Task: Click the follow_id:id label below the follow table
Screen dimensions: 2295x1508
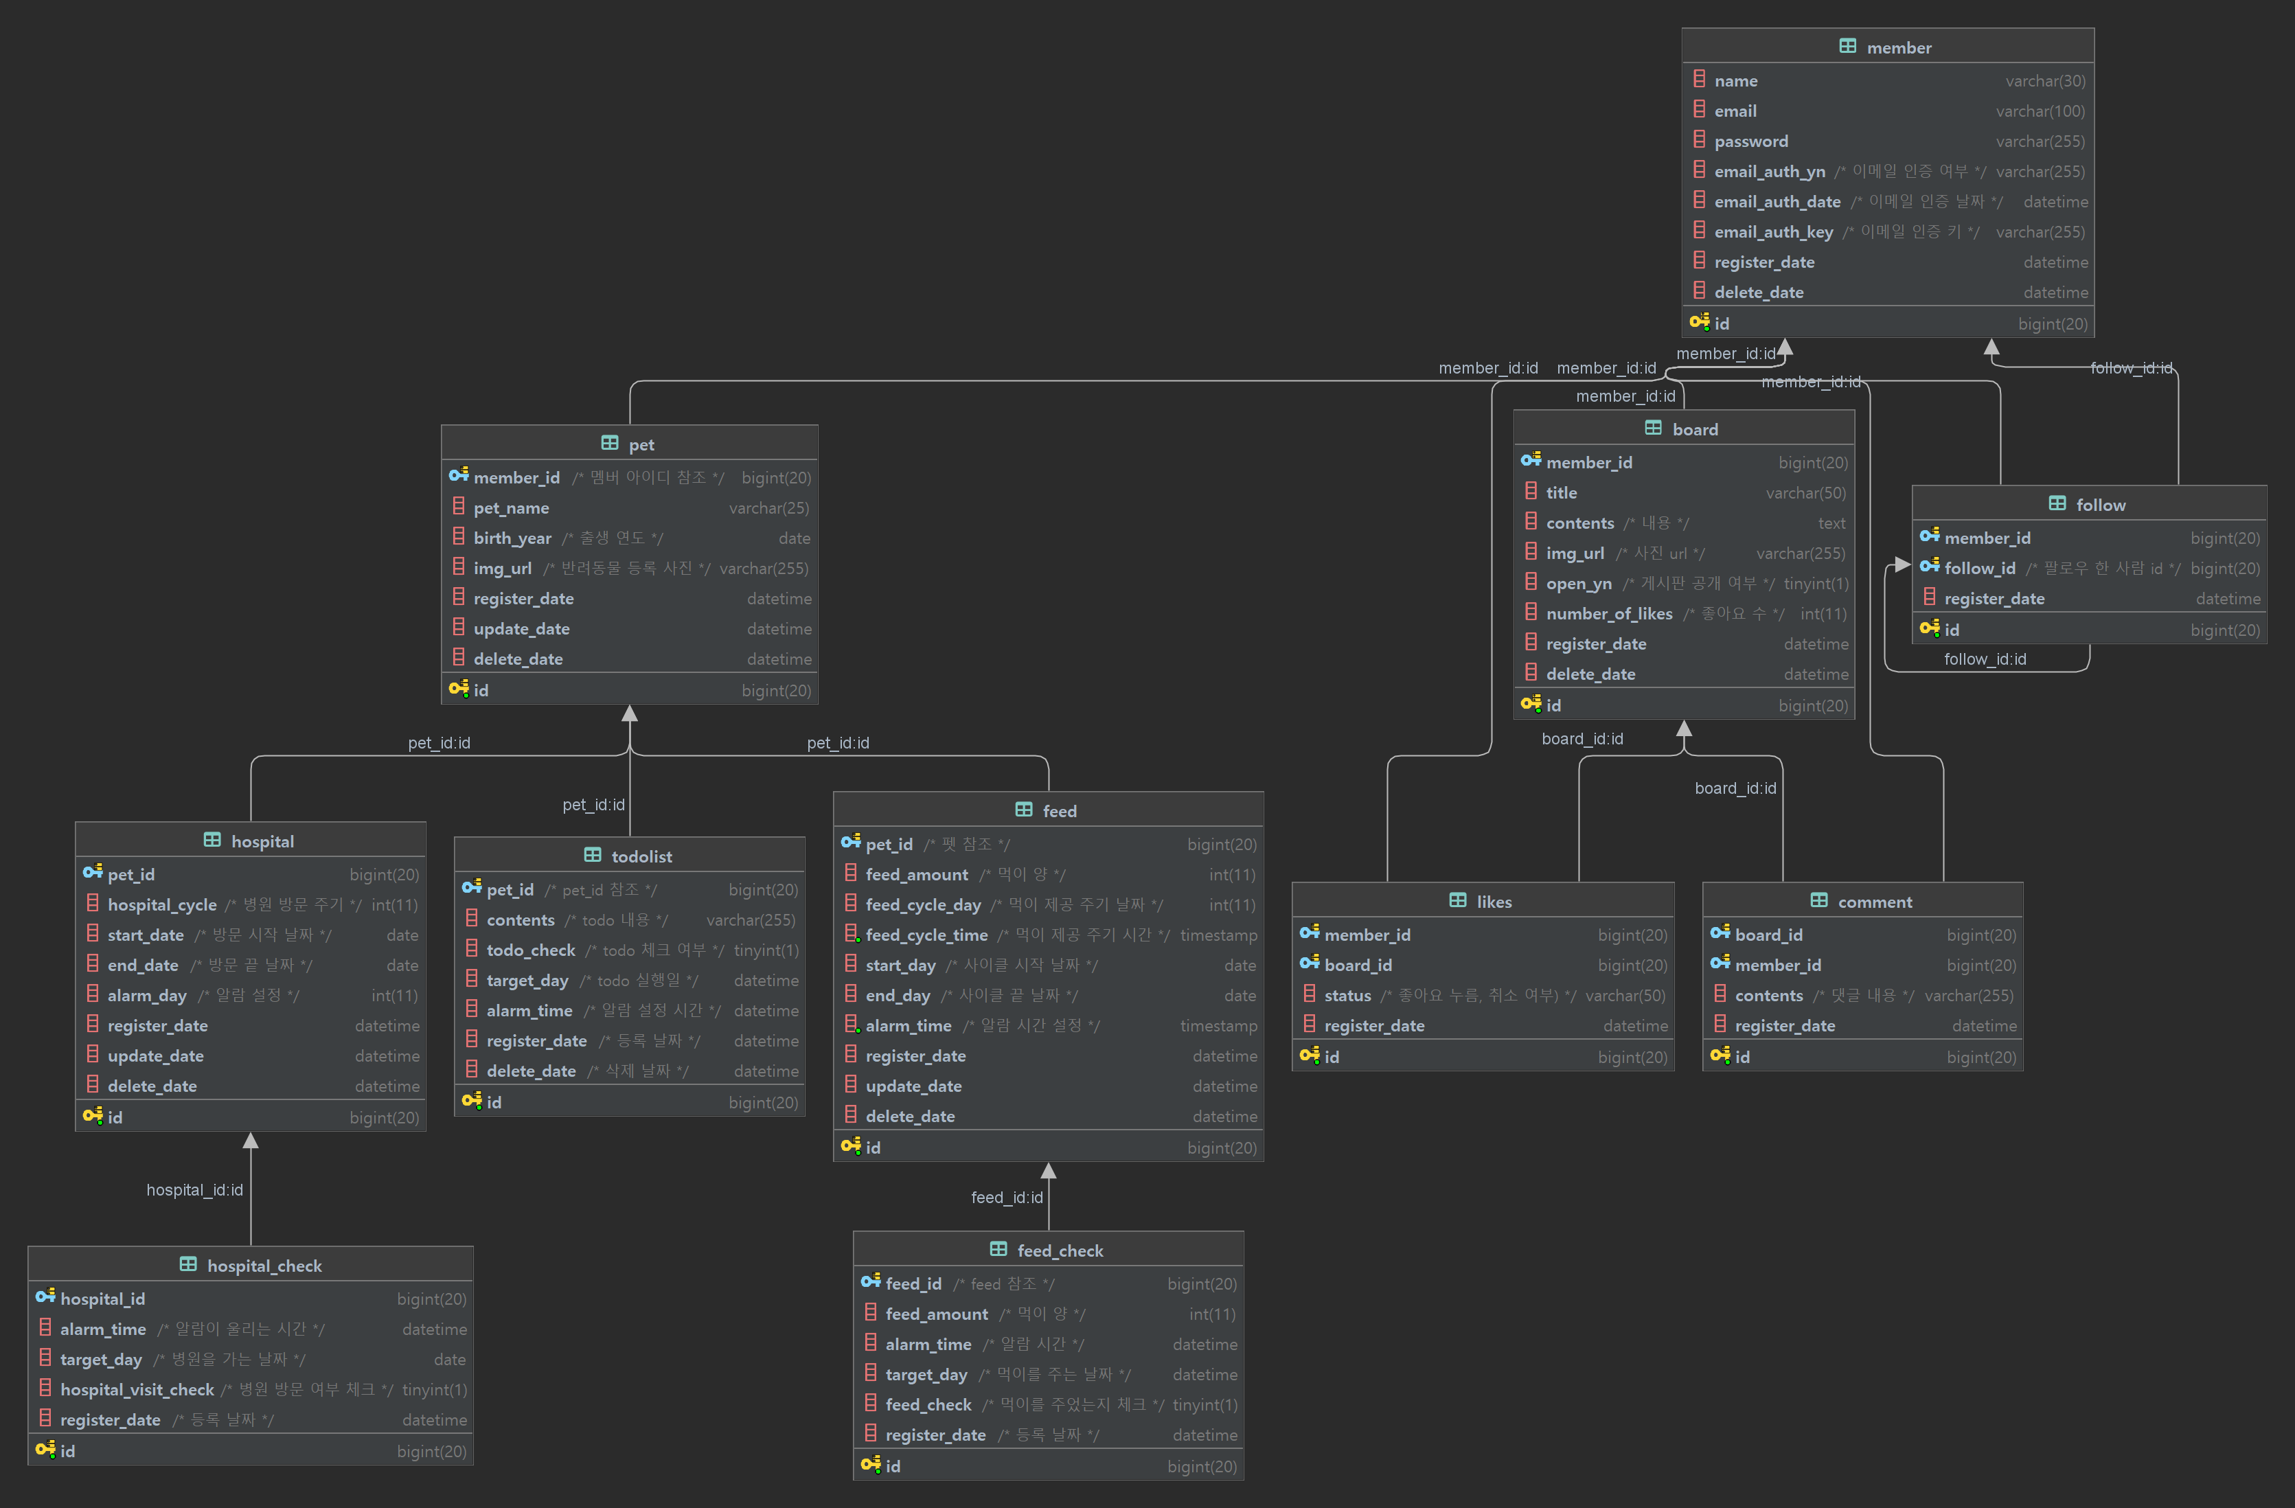Action: pyautogui.click(x=1985, y=659)
